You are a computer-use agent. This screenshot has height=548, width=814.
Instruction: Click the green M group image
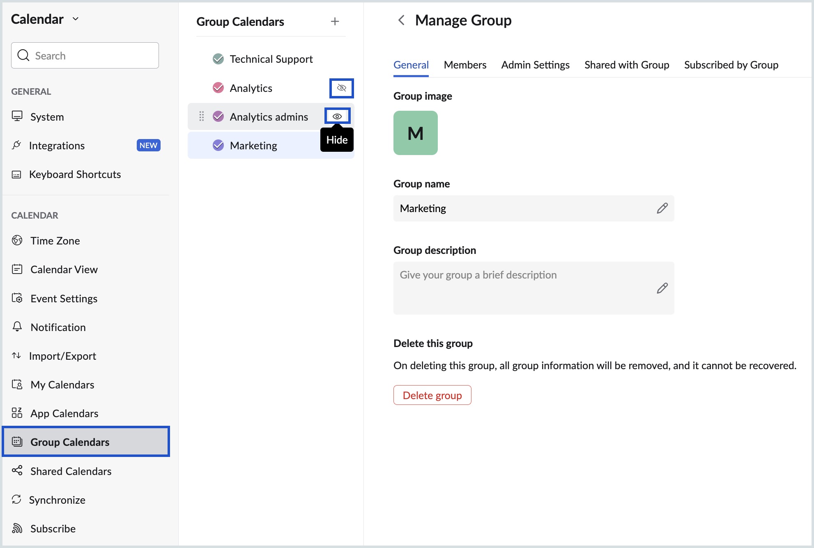tap(416, 133)
